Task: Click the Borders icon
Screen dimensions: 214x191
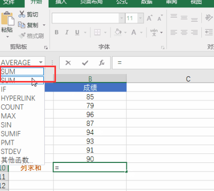Action: point(97,32)
